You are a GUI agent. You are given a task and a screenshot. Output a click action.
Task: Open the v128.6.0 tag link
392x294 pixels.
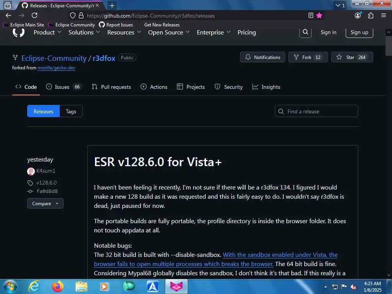click(x=46, y=183)
